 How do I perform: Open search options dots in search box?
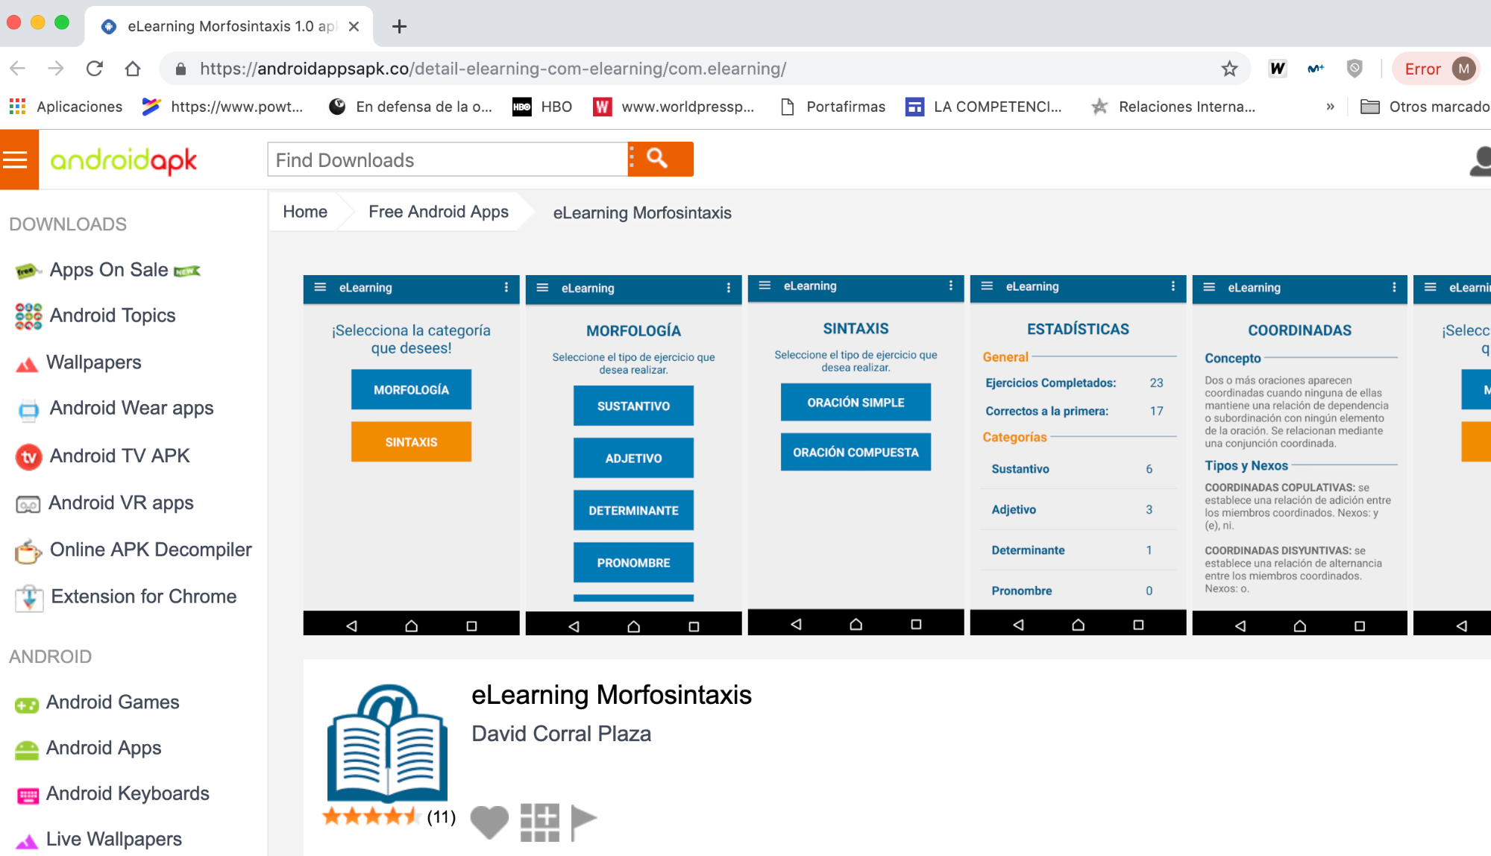click(x=632, y=158)
